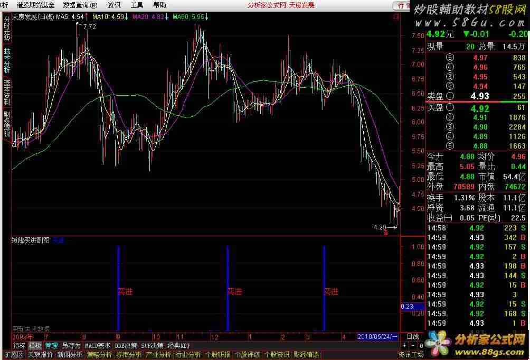Click the sell level 5 price 4.97
The height and width of the screenshot is (360, 530).
tap(480, 58)
